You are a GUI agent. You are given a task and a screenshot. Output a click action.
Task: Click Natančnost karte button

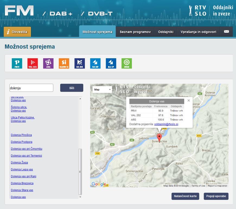click(x=185, y=196)
